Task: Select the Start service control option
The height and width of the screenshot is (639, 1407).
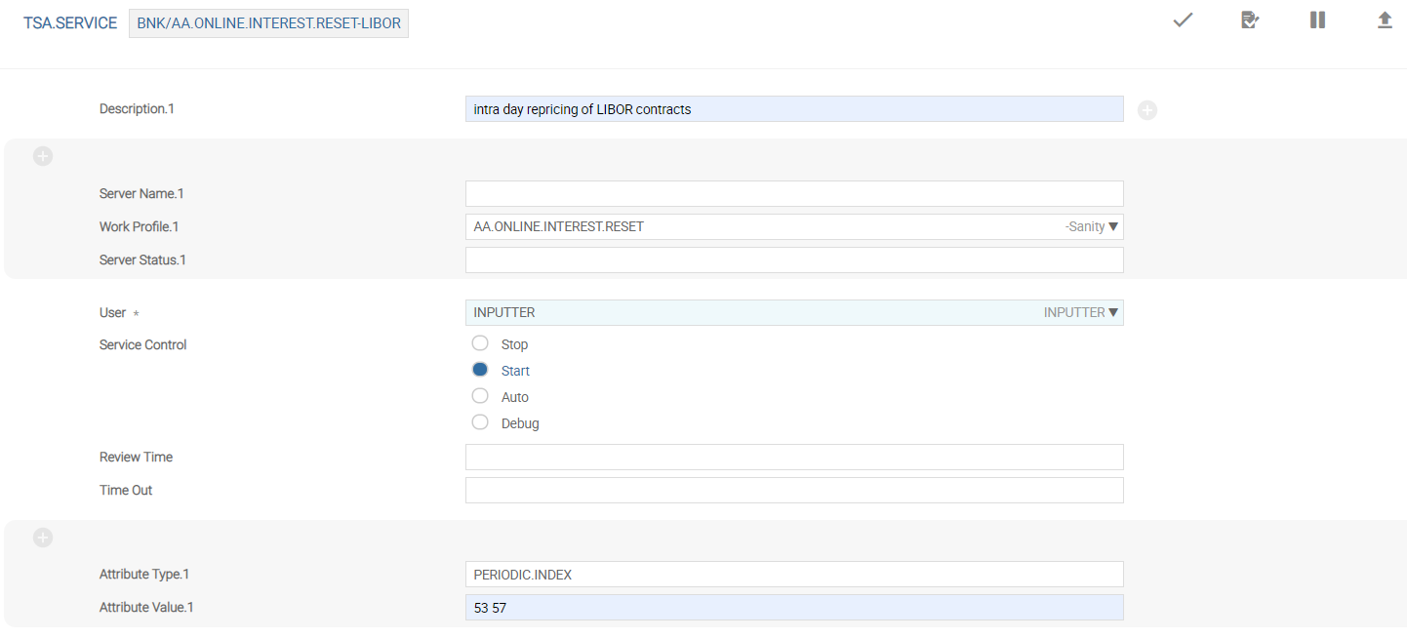Action: (480, 370)
